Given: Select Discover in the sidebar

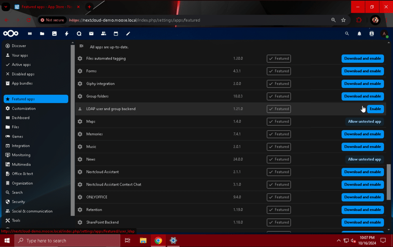Looking at the screenshot, I should (x=36, y=46).
